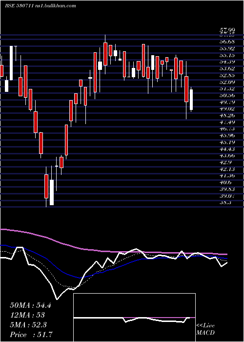The width and height of the screenshot is (244, 342).
Task: Click the Price : 51.7 readout
Action: pos(31,335)
